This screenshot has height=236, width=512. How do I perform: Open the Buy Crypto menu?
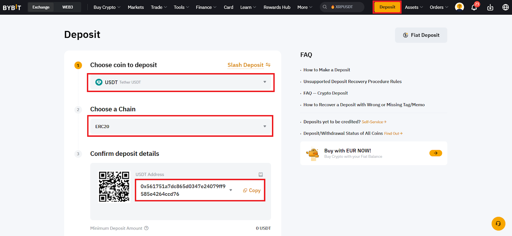[x=107, y=7]
